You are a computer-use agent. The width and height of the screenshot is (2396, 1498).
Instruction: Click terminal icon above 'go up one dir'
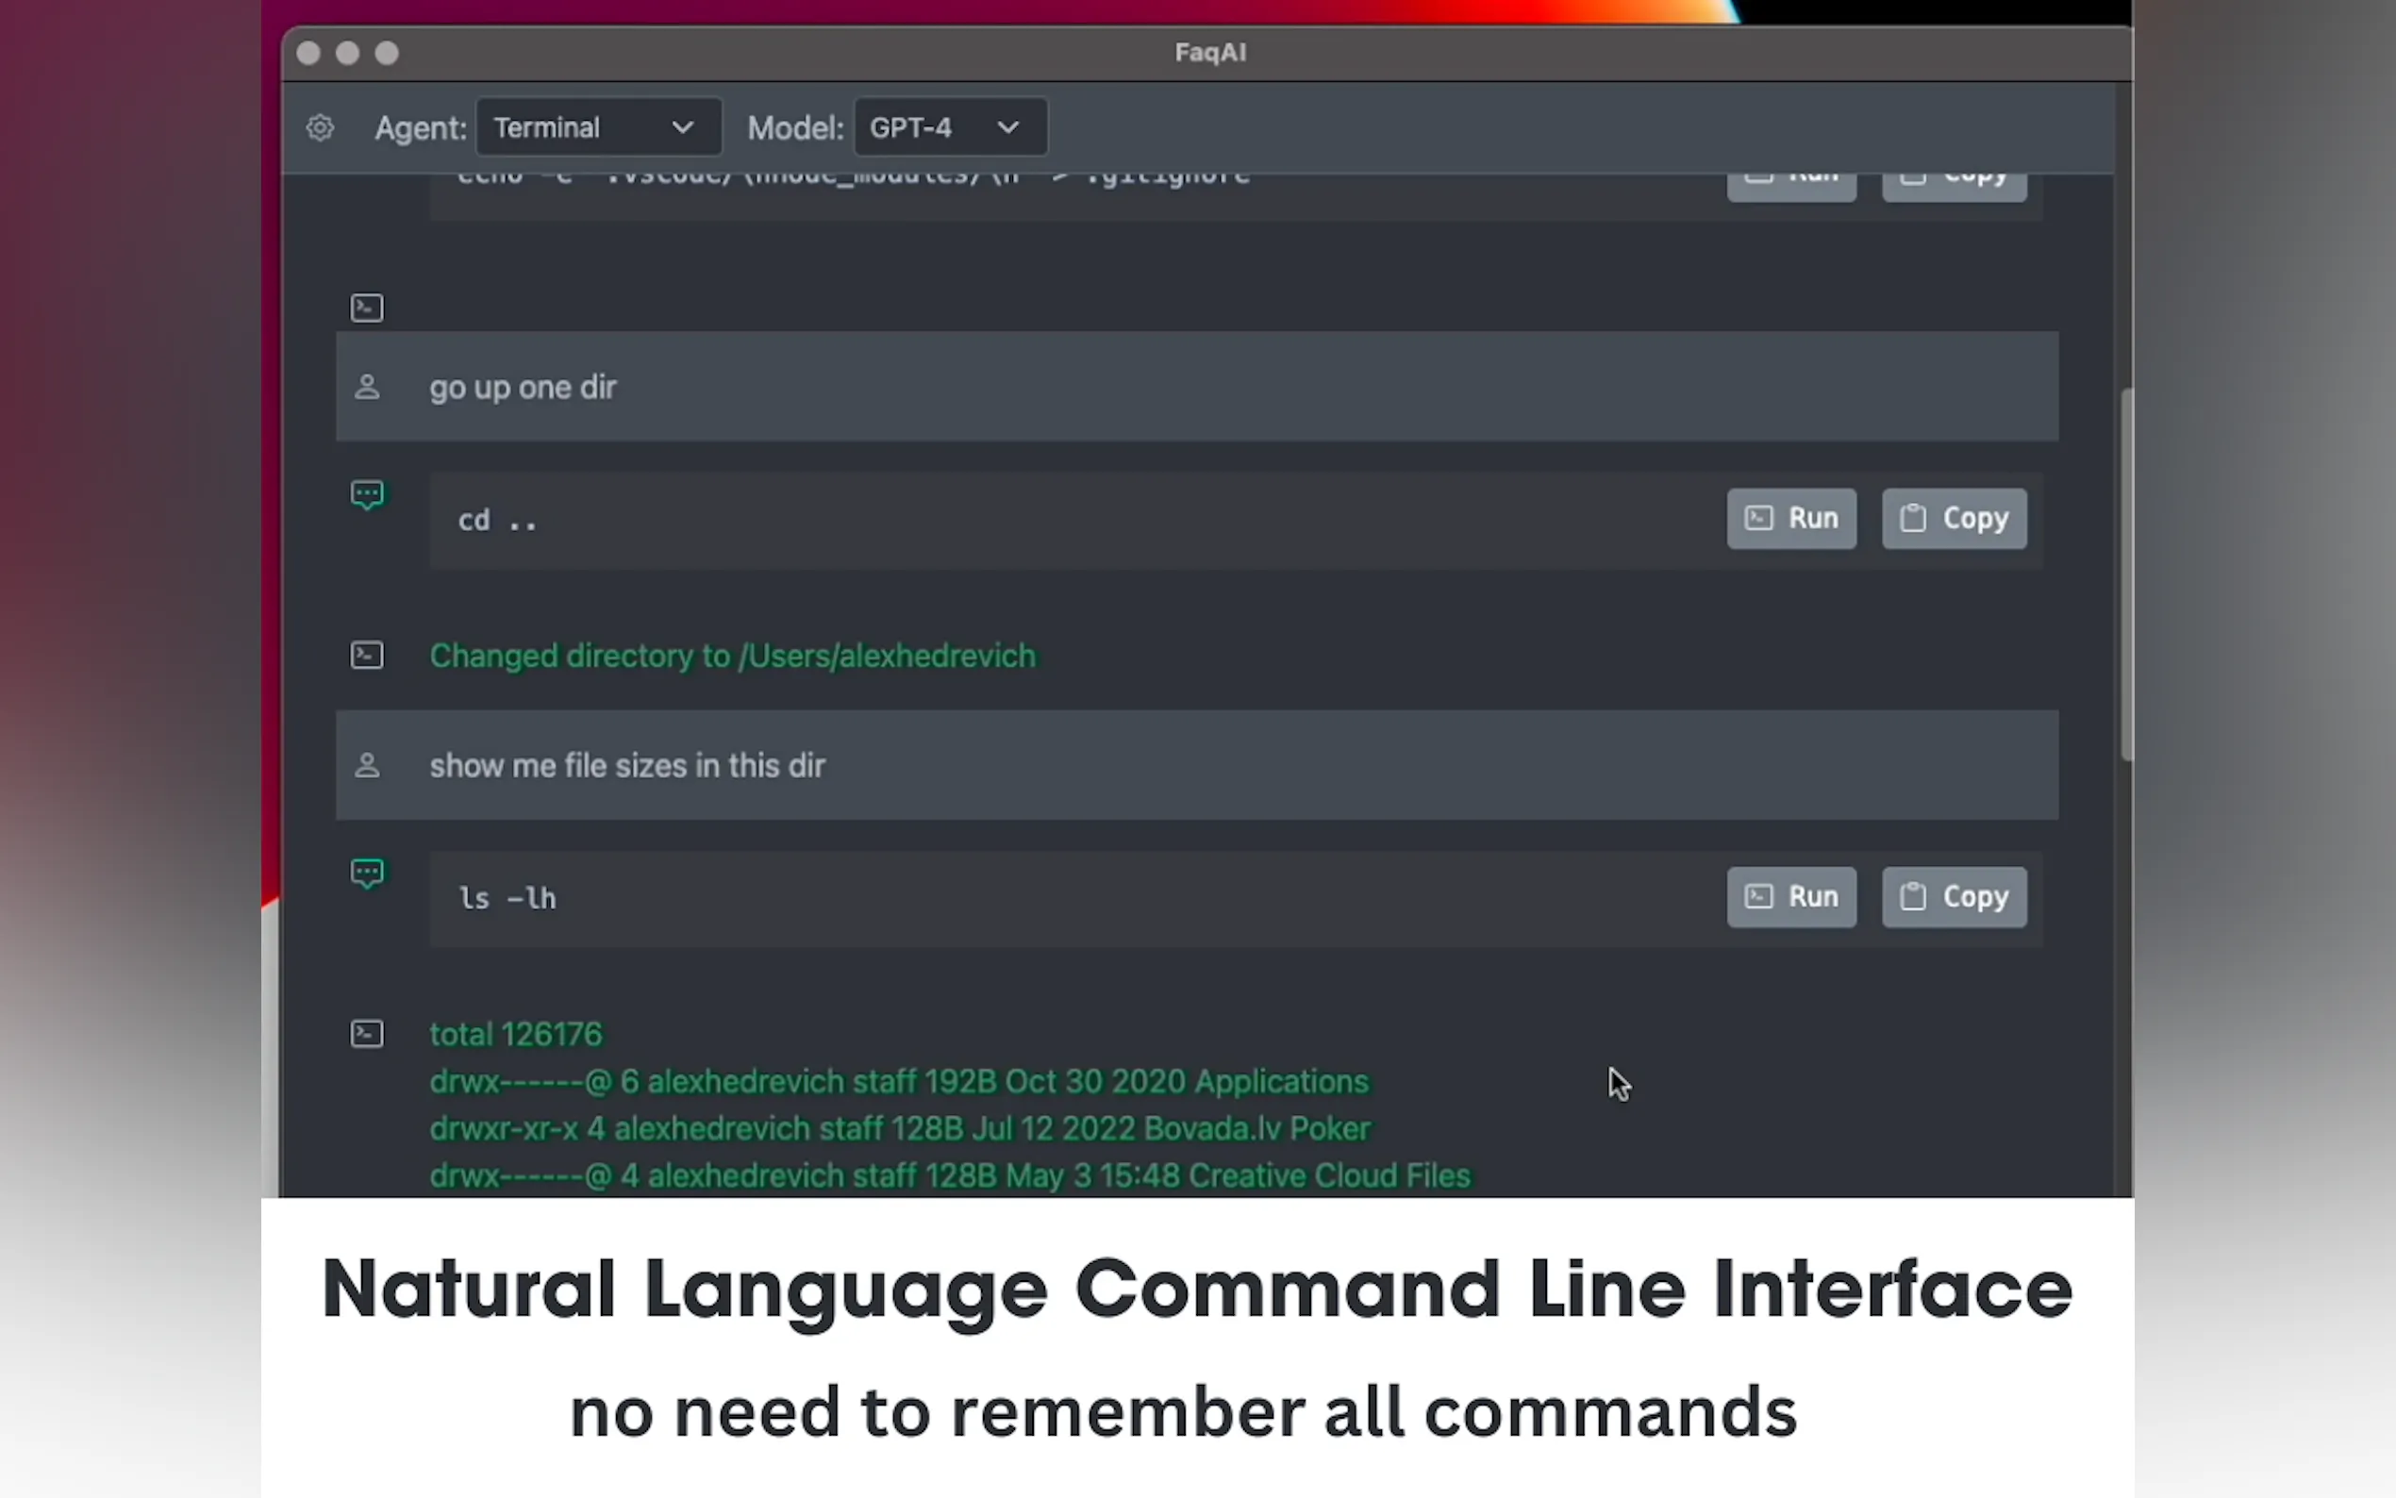367,308
